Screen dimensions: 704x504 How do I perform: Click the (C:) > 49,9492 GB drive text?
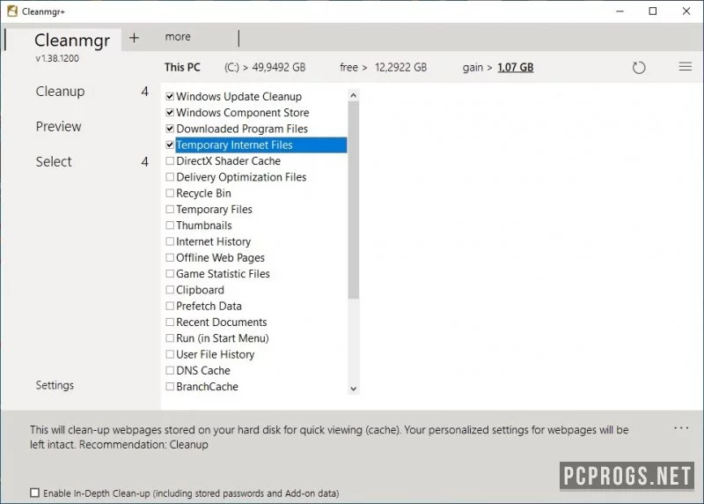click(x=265, y=68)
